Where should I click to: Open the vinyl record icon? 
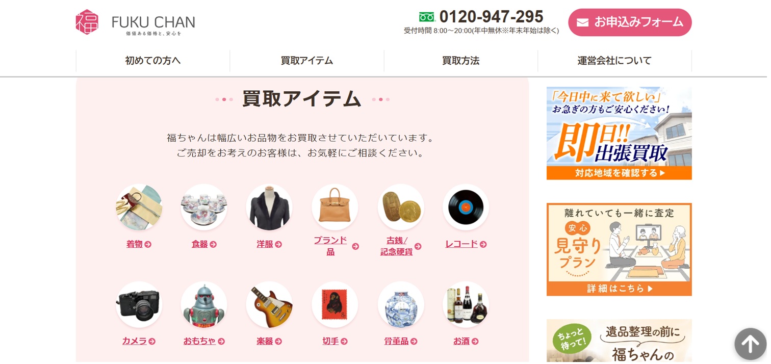(x=466, y=207)
